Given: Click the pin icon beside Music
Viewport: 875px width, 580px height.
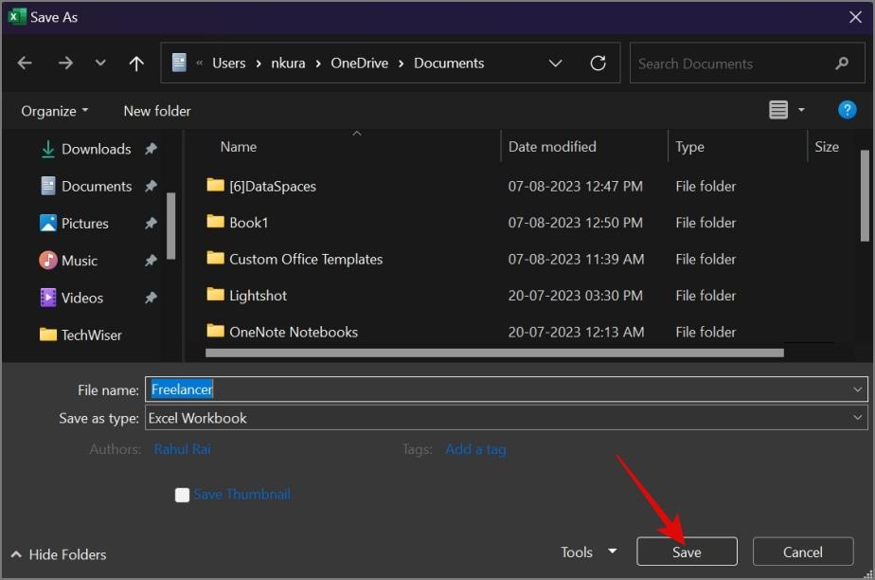Looking at the screenshot, I should (x=151, y=260).
